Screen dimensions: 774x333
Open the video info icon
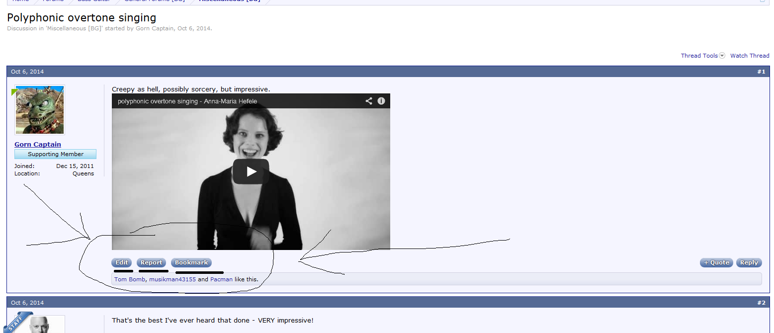(381, 101)
